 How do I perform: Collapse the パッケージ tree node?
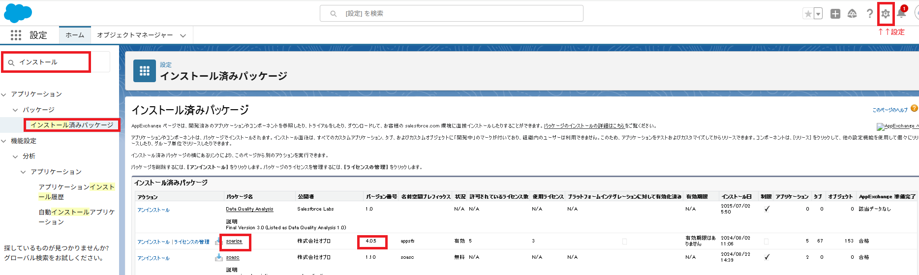[15, 110]
